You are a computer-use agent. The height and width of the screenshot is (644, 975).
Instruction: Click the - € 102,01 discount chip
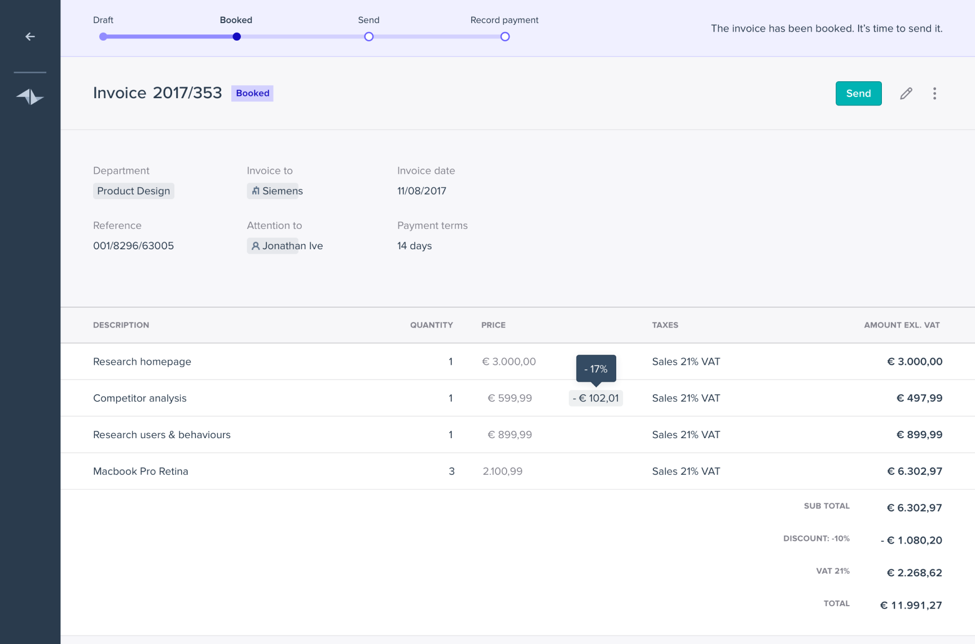[x=596, y=398]
